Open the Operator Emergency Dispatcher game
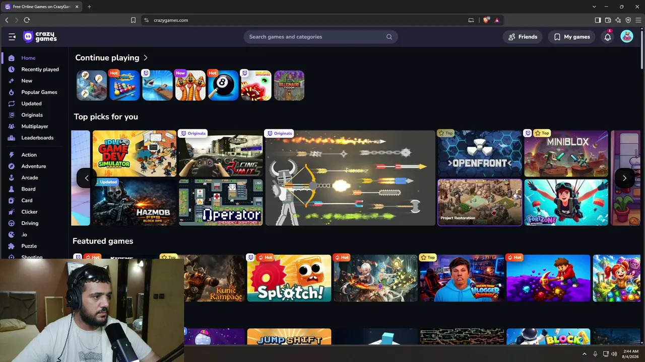Viewport: 645px width, 362px height. [x=221, y=202]
